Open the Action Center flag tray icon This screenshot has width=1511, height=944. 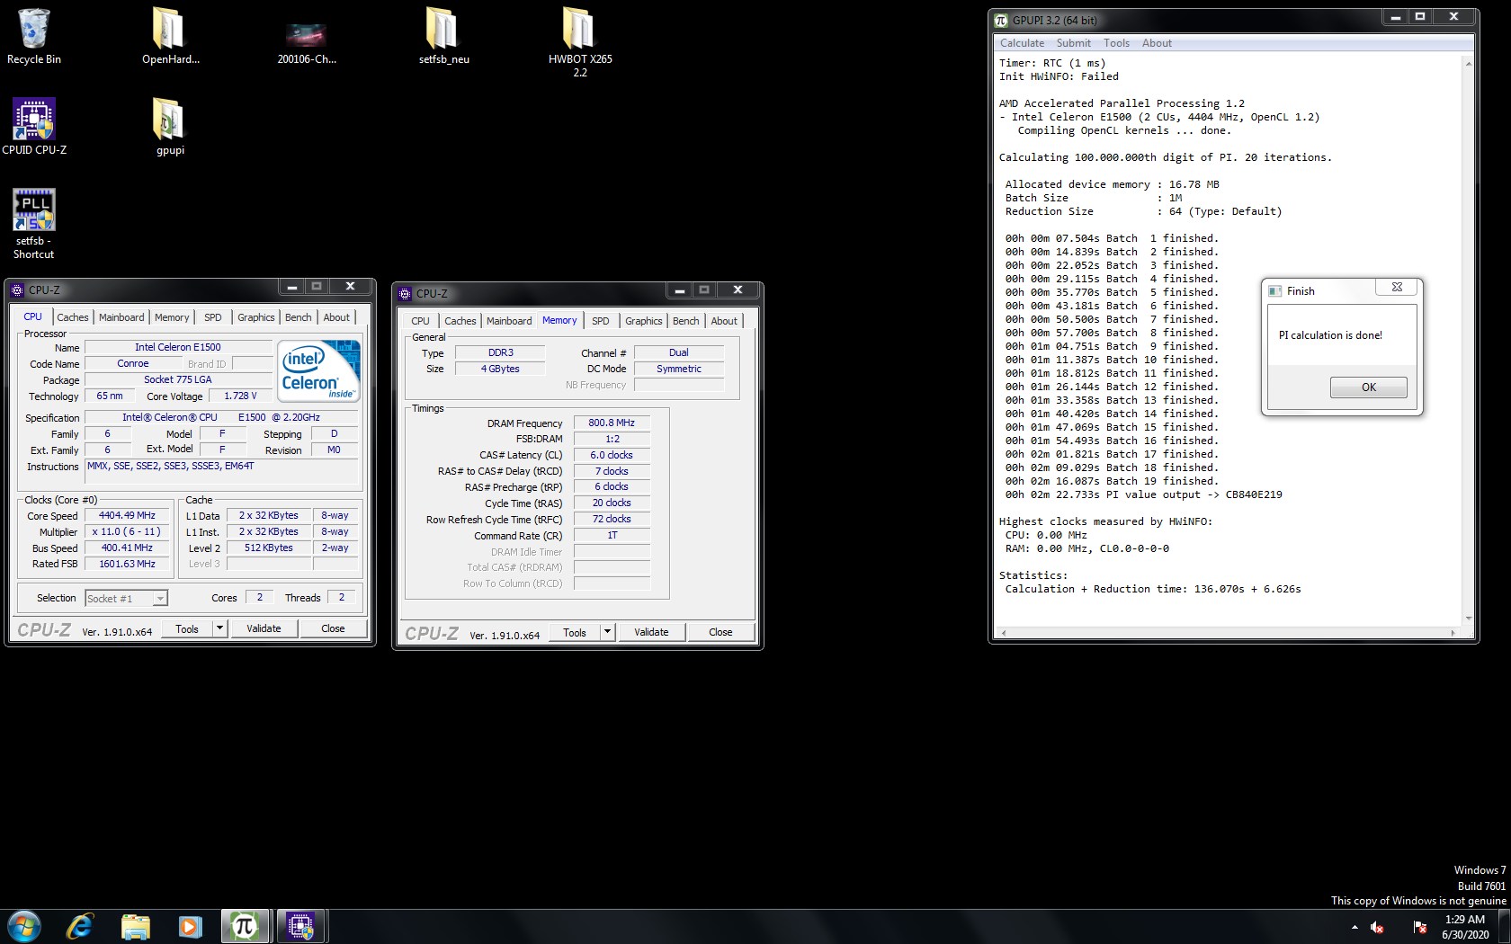[1420, 927]
